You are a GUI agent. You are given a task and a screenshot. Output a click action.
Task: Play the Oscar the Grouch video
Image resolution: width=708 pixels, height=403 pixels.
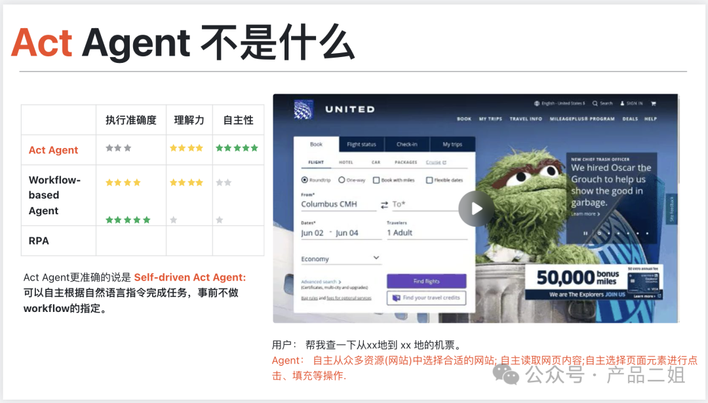[476, 208]
